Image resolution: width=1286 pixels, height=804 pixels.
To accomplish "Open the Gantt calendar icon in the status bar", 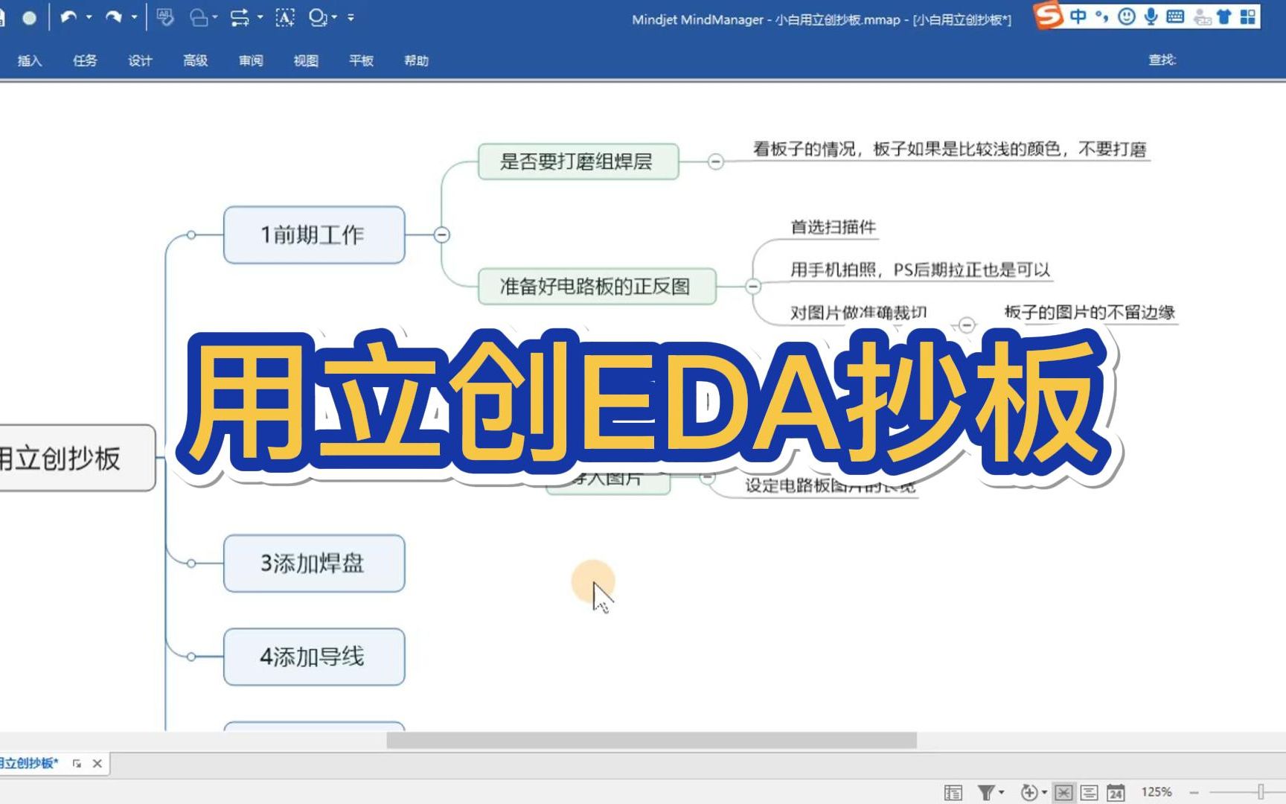I will (1116, 792).
